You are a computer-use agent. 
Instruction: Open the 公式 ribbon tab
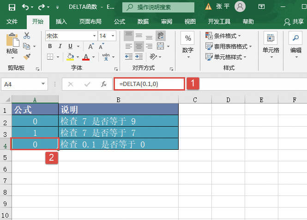(x=120, y=22)
